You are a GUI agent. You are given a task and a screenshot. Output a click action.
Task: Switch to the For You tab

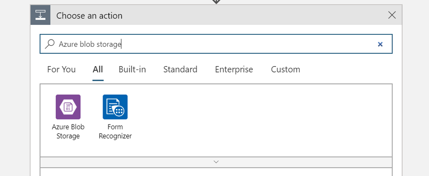coord(61,70)
